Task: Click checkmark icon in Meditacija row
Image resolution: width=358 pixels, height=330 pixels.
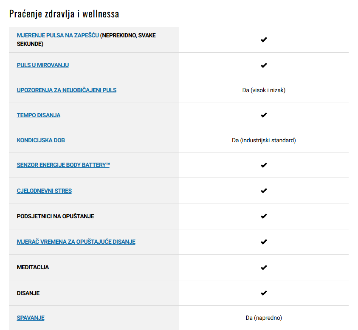Action: pos(264,268)
